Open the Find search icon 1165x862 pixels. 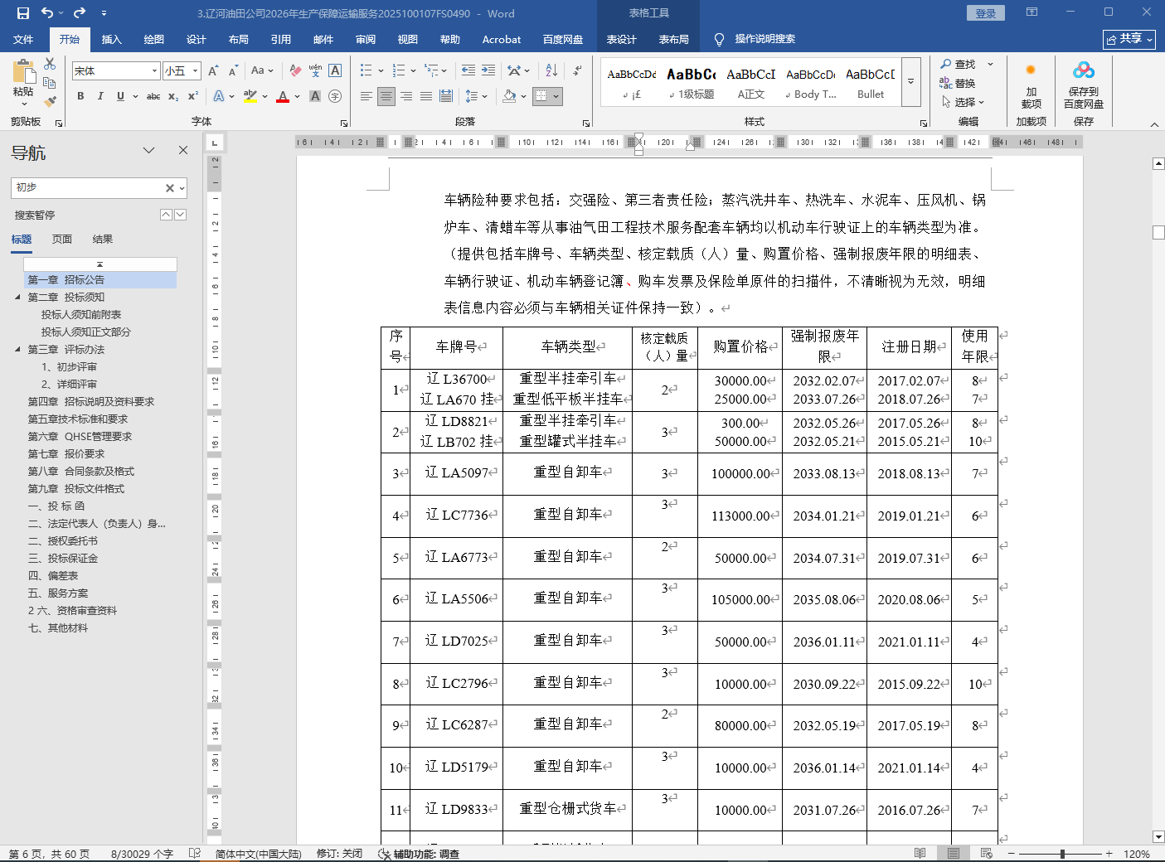point(958,64)
